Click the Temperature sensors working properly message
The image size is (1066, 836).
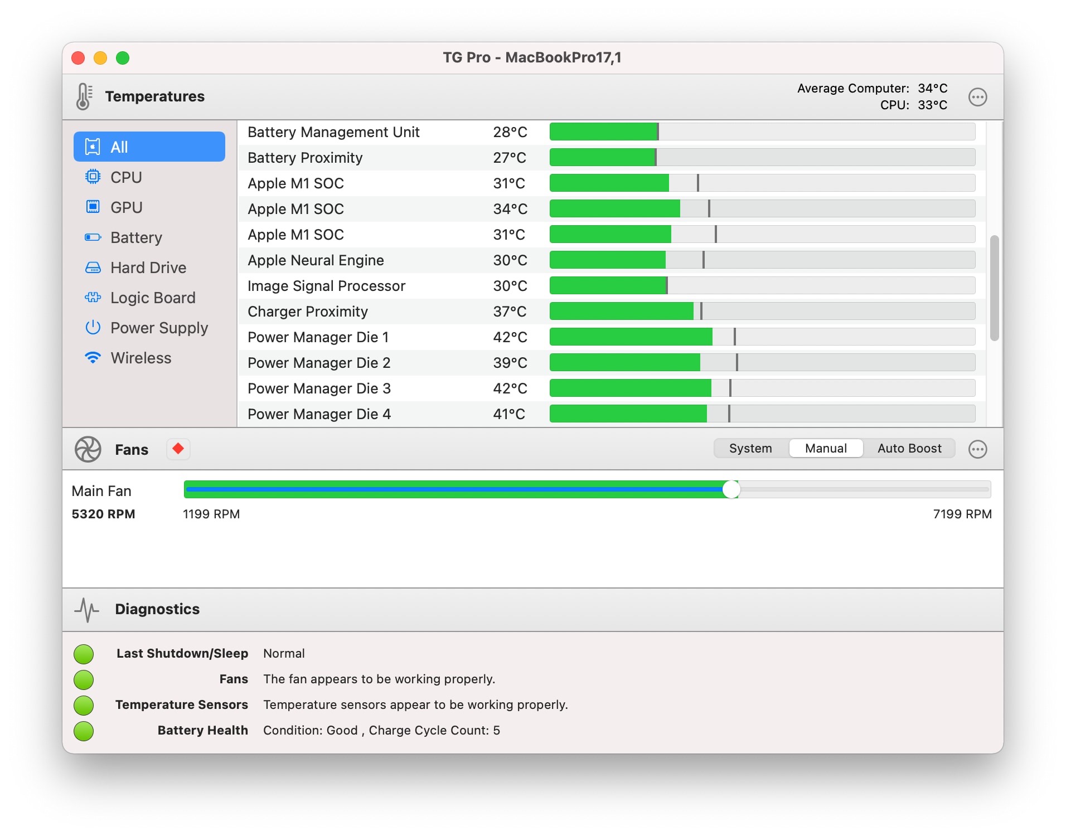pyautogui.click(x=415, y=704)
